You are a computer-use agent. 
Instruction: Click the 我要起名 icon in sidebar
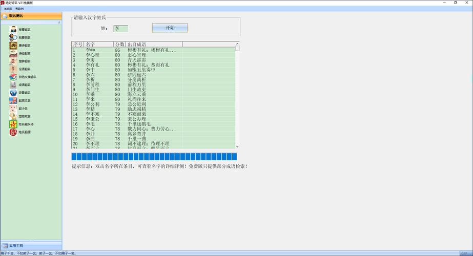click(13, 29)
